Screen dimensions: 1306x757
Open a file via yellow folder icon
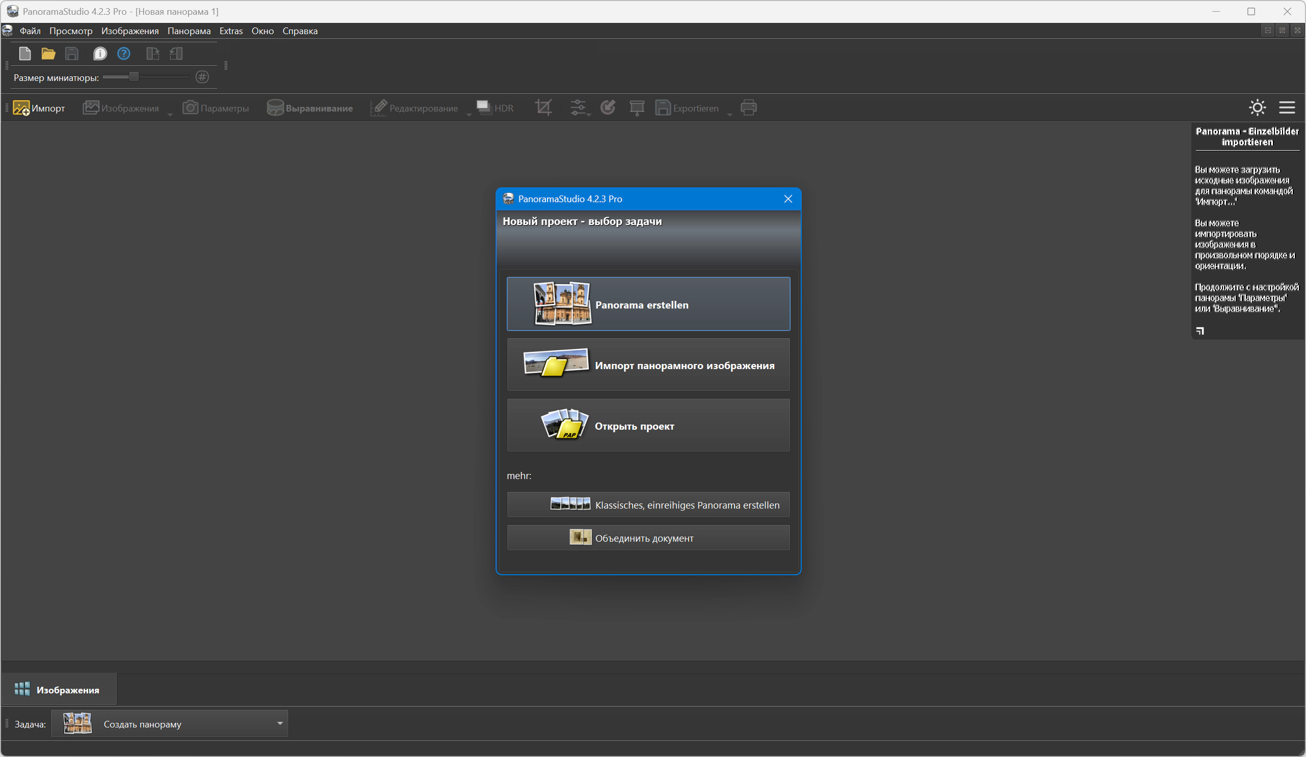coord(48,53)
